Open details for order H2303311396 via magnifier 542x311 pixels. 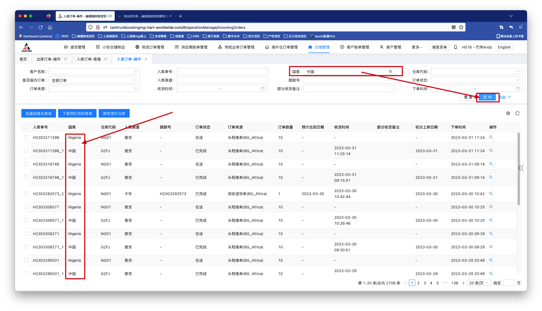coord(491,137)
